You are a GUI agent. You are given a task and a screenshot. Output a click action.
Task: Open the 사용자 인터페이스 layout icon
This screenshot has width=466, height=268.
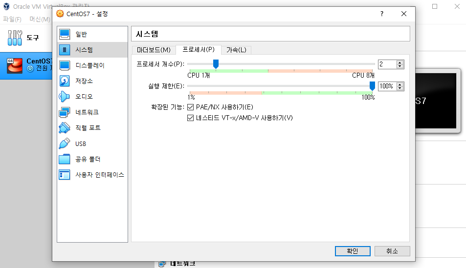pyautogui.click(x=65, y=175)
